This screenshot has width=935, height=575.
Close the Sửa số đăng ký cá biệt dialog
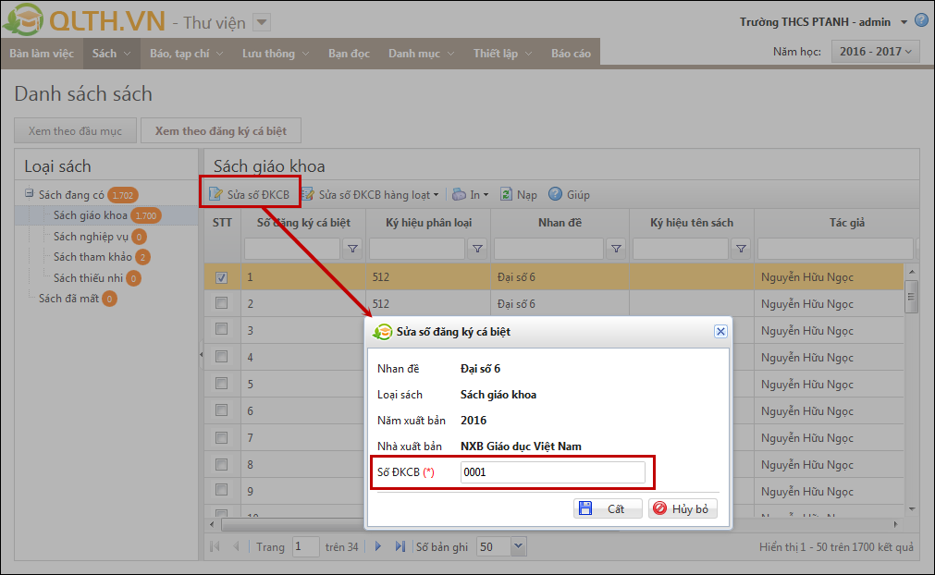point(720,331)
